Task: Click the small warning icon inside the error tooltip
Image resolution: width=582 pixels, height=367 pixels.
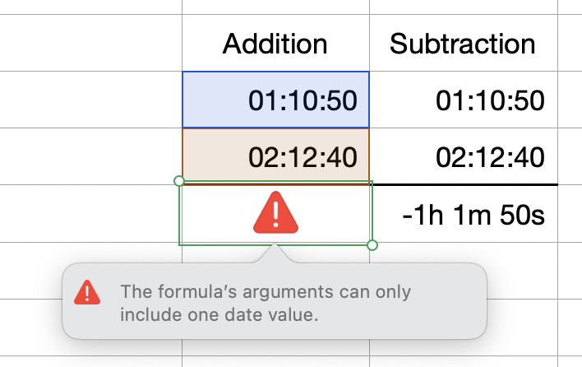Action: (x=88, y=293)
